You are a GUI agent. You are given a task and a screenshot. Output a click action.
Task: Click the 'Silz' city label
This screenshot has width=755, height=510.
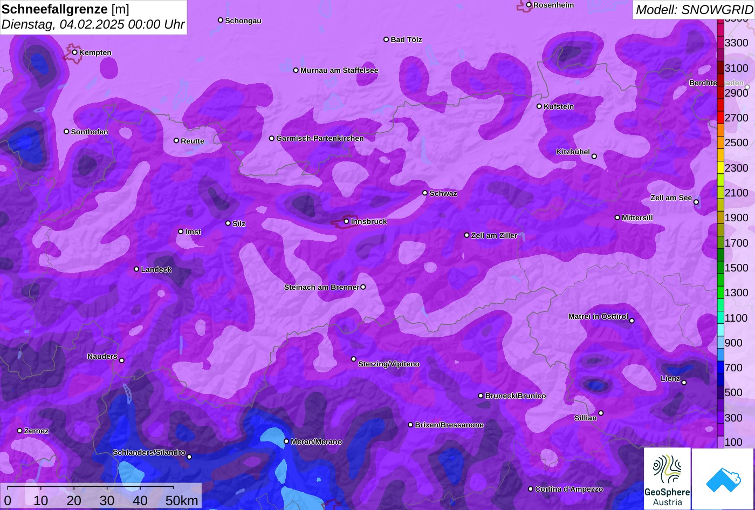click(239, 223)
